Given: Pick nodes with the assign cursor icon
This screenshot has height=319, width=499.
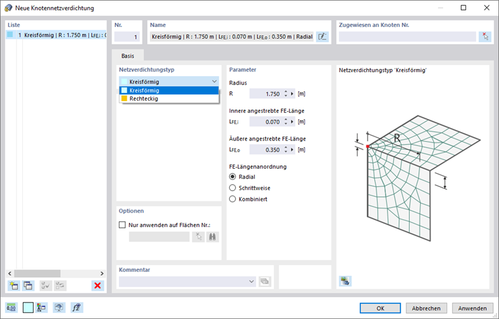Looking at the screenshot, I should 485,37.
